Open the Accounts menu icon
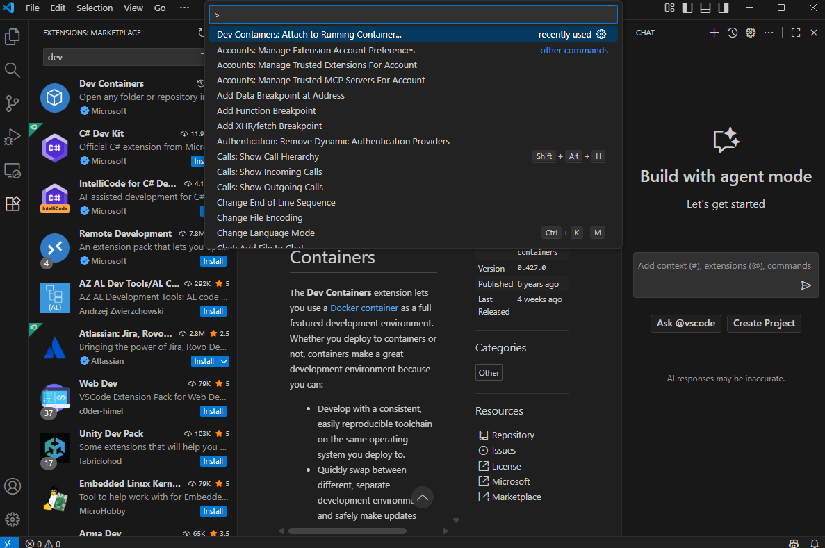This screenshot has width=825, height=548. point(12,486)
